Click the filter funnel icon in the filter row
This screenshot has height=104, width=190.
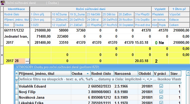[17, 80]
